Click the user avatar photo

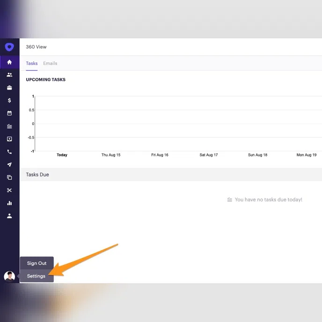click(9, 277)
